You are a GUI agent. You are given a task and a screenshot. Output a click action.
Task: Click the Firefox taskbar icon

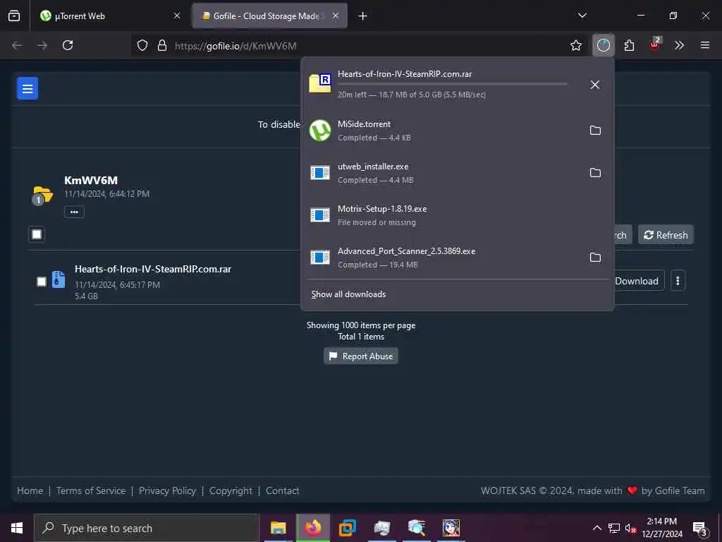pos(312,528)
